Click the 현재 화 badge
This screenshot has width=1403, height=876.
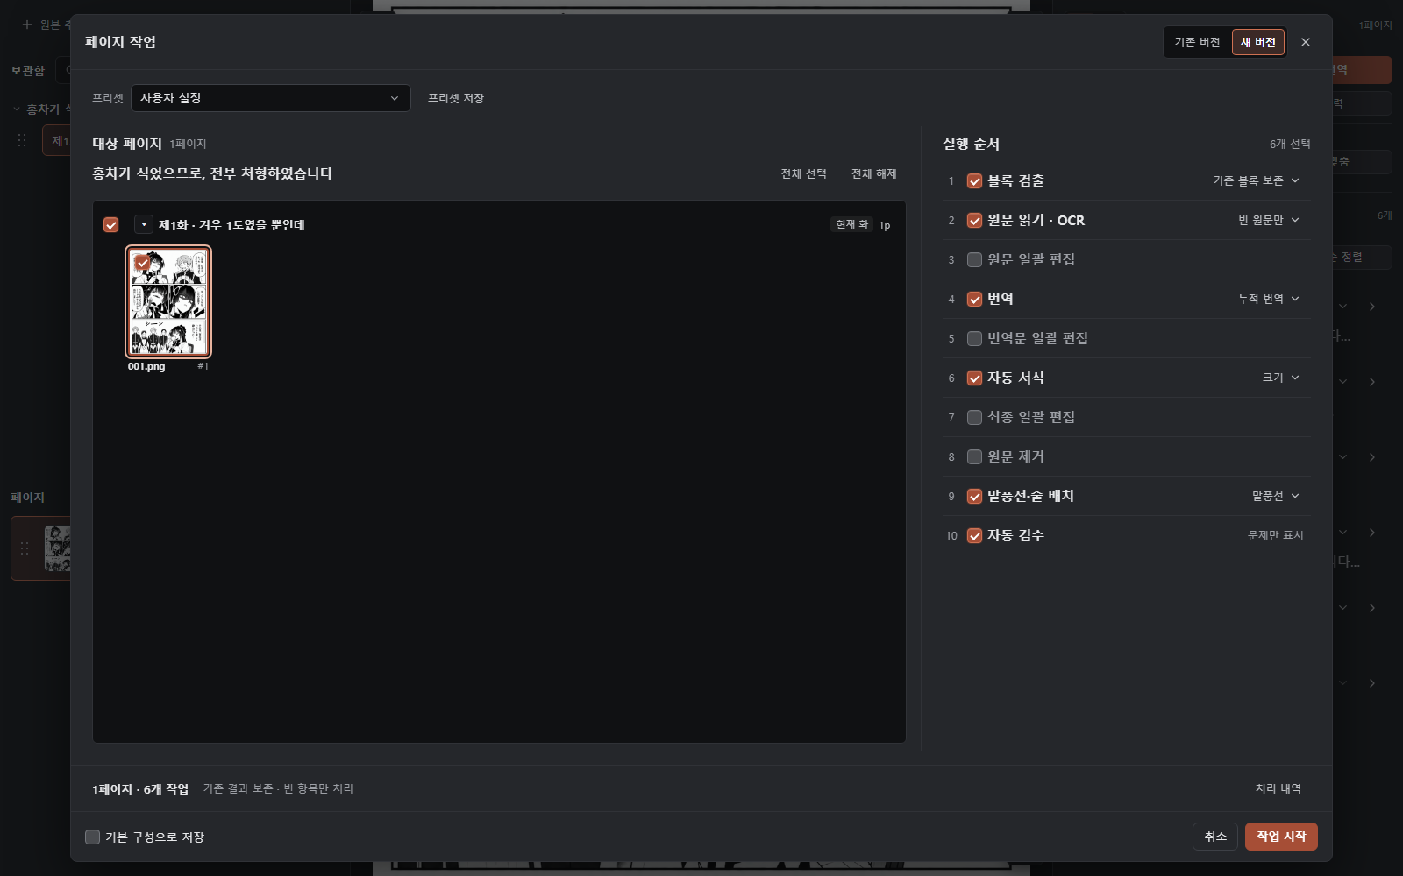point(851,225)
